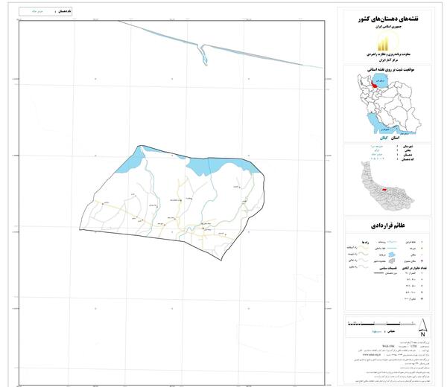Click the red highlighted district on the Gilan inset map
Viewport: 447px width, 387px height.
[383, 188]
